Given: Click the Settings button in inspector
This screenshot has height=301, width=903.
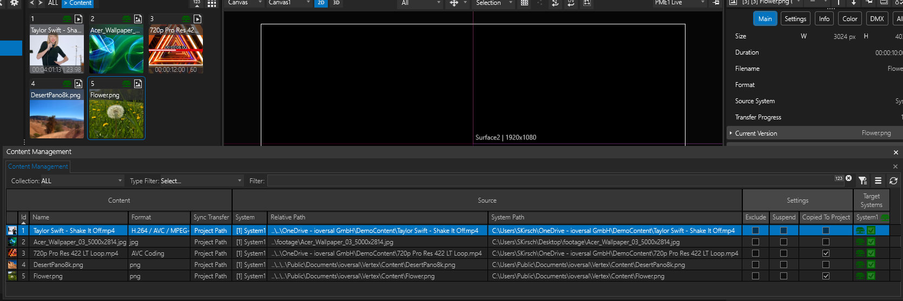Looking at the screenshot, I should (795, 19).
